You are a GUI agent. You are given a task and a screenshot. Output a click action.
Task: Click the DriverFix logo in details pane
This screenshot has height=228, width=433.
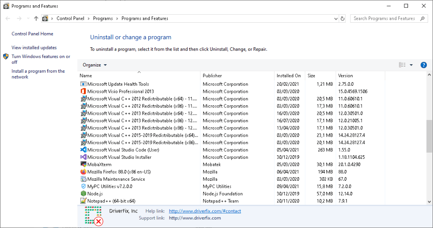click(94, 216)
